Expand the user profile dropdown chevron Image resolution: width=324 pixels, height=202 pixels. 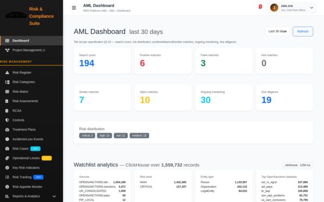tap(312, 8)
